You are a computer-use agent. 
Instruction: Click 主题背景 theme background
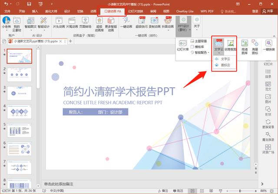199,41
